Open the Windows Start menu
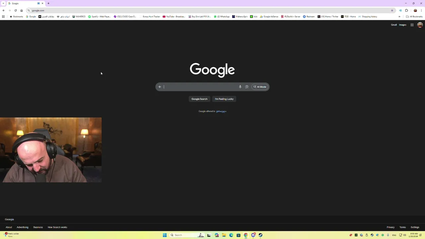 click(165, 235)
